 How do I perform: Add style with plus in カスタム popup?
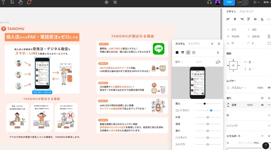[212, 44]
